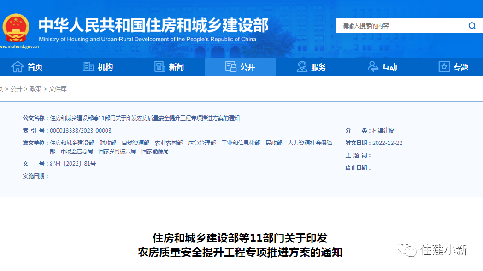Select the news document icon beside 新闻
This screenshot has height=271, width=483.
click(x=160, y=67)
